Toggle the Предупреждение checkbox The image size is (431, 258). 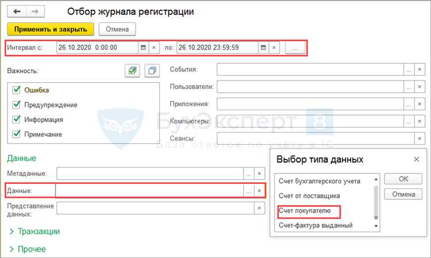pos(17,105)
